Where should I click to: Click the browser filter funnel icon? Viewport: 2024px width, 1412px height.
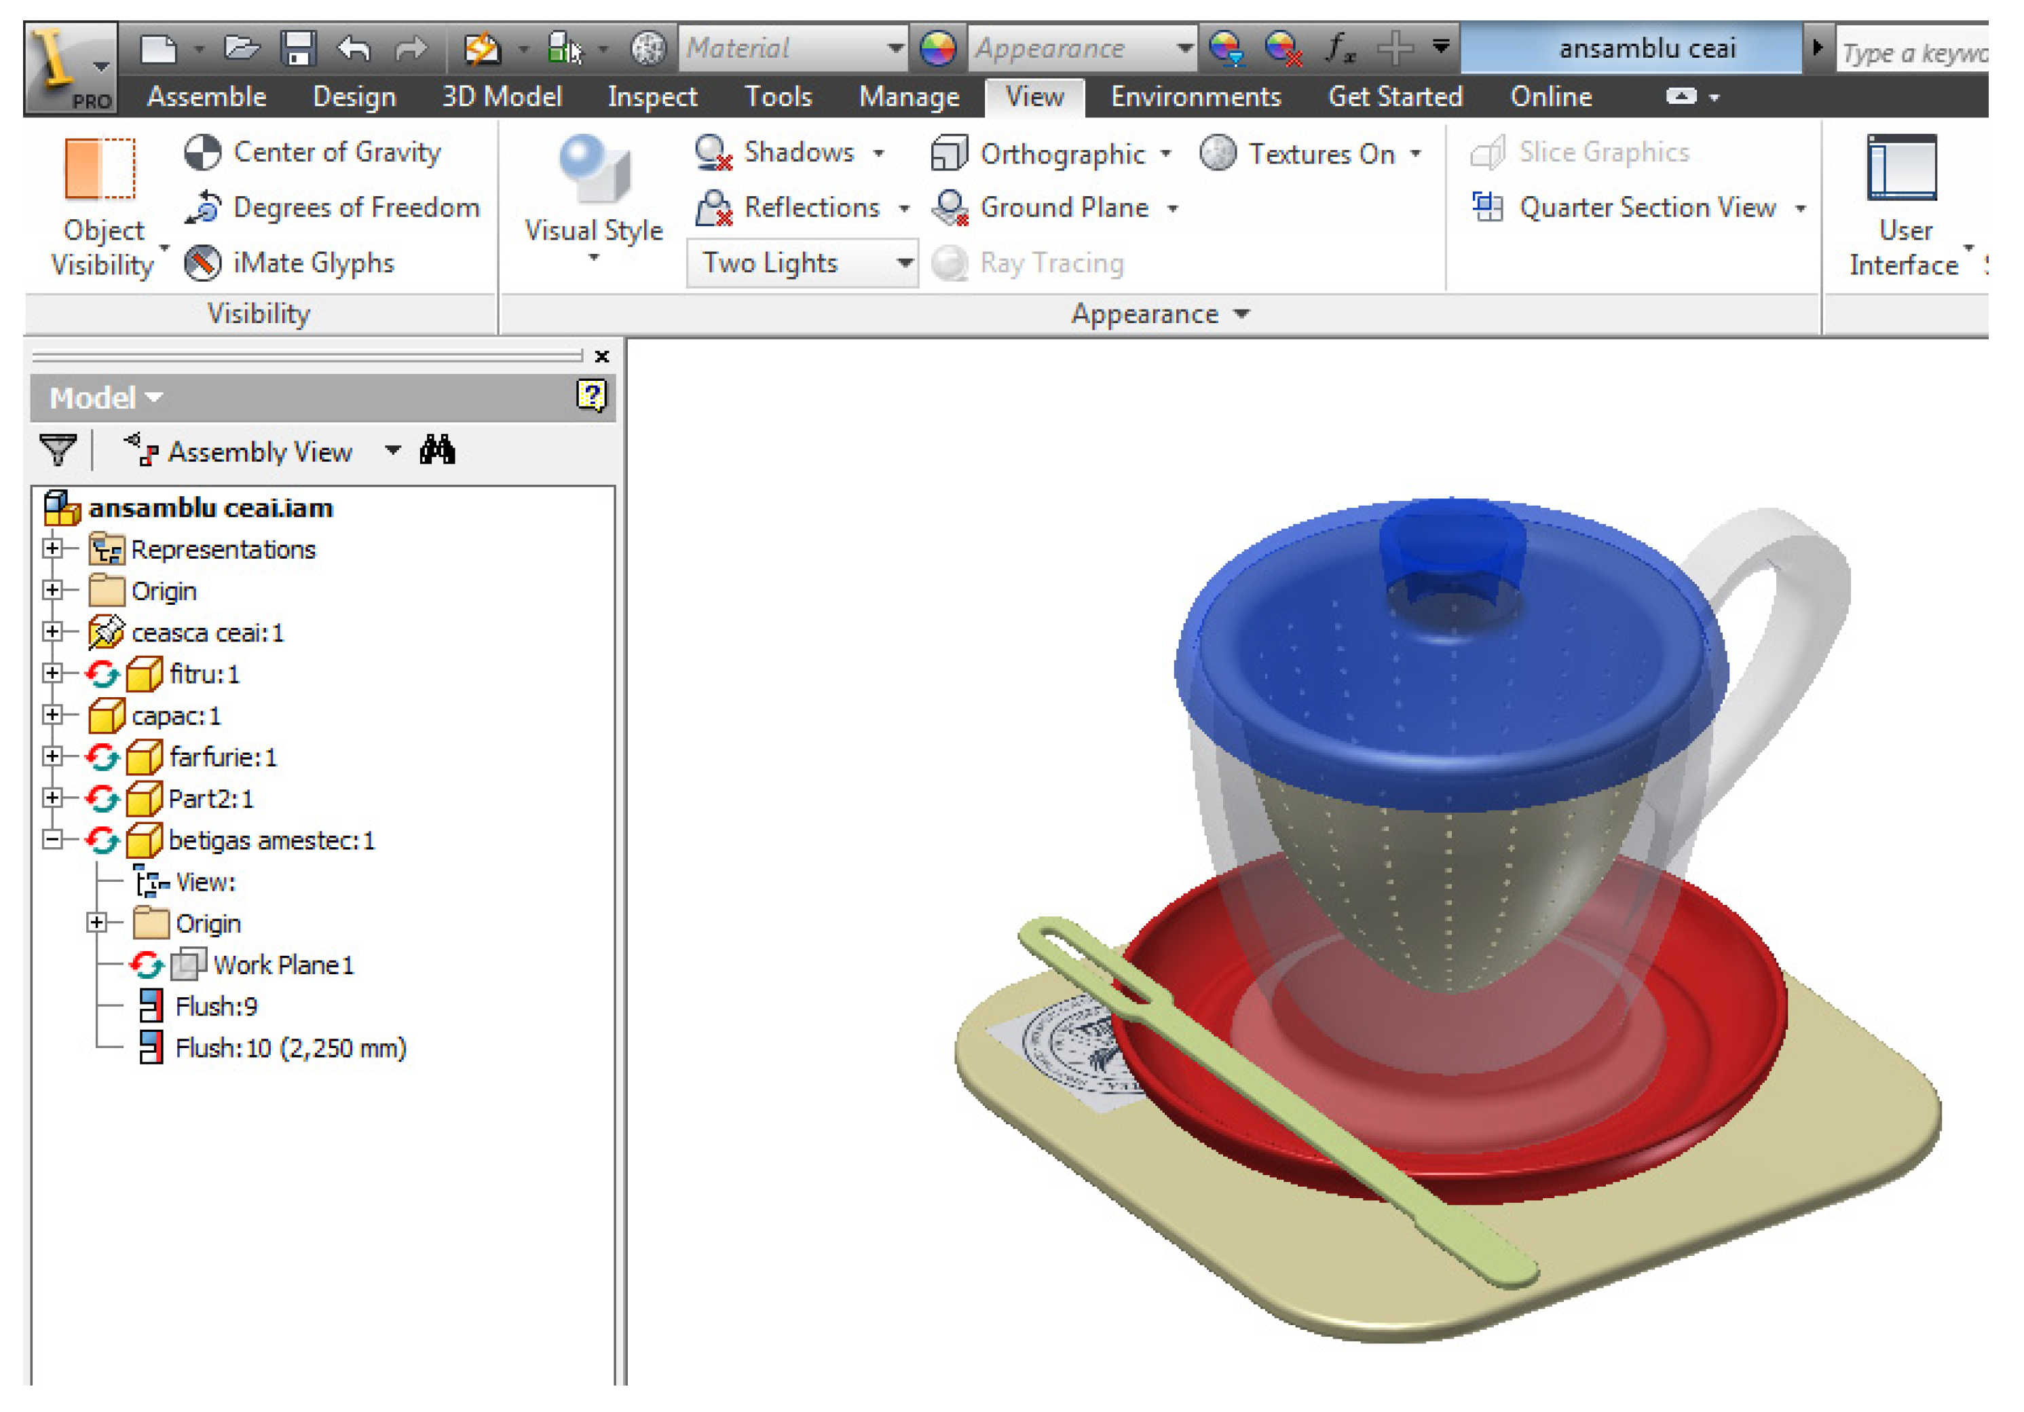click(58, 450)
